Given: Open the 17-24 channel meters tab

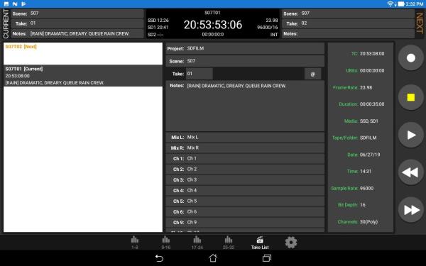Looking at the screenshot, I should [197, 243].
